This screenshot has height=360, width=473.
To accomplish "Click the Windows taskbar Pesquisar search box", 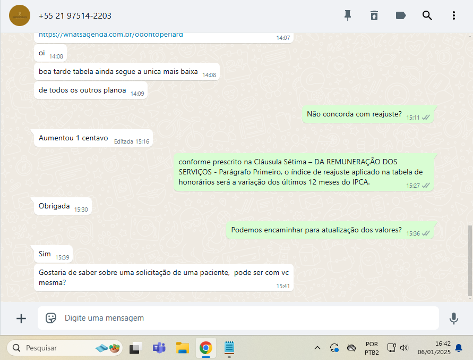I will click(x=64, y=348).
